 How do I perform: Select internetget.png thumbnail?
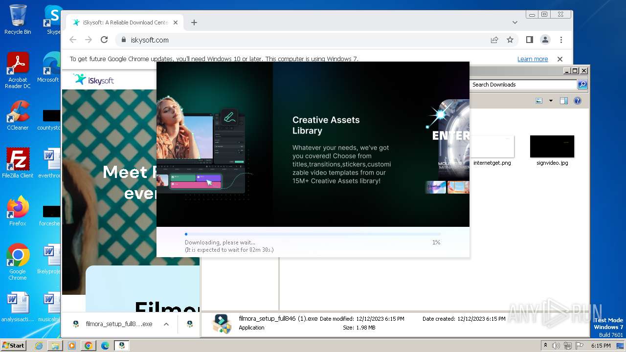click(492, 147)
